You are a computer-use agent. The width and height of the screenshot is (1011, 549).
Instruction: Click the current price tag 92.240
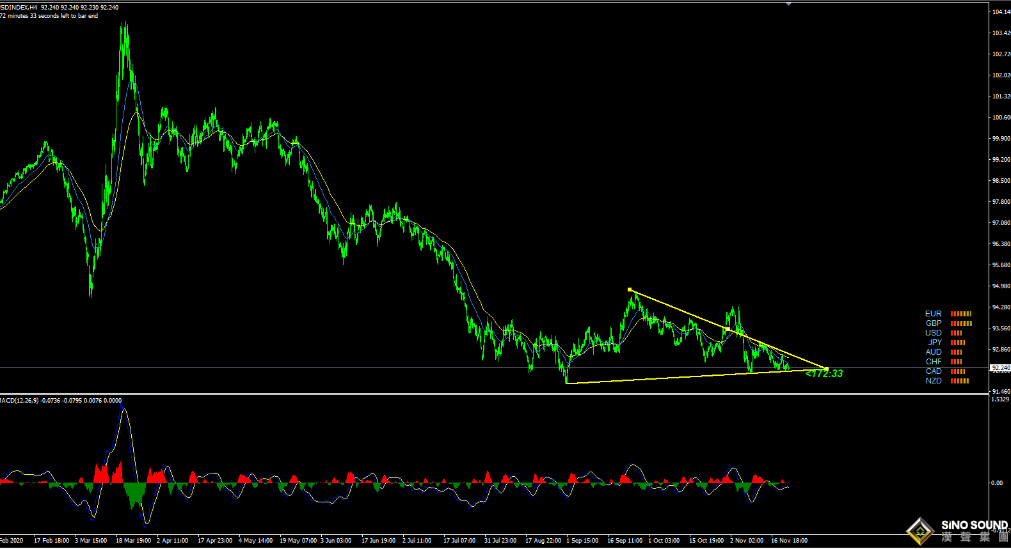(x=1000, y=368)
